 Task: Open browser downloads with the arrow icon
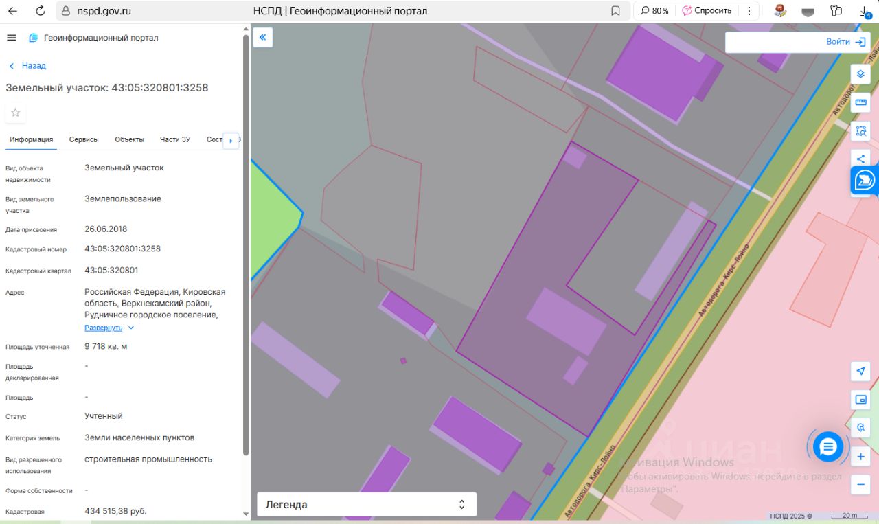(865, 11)
